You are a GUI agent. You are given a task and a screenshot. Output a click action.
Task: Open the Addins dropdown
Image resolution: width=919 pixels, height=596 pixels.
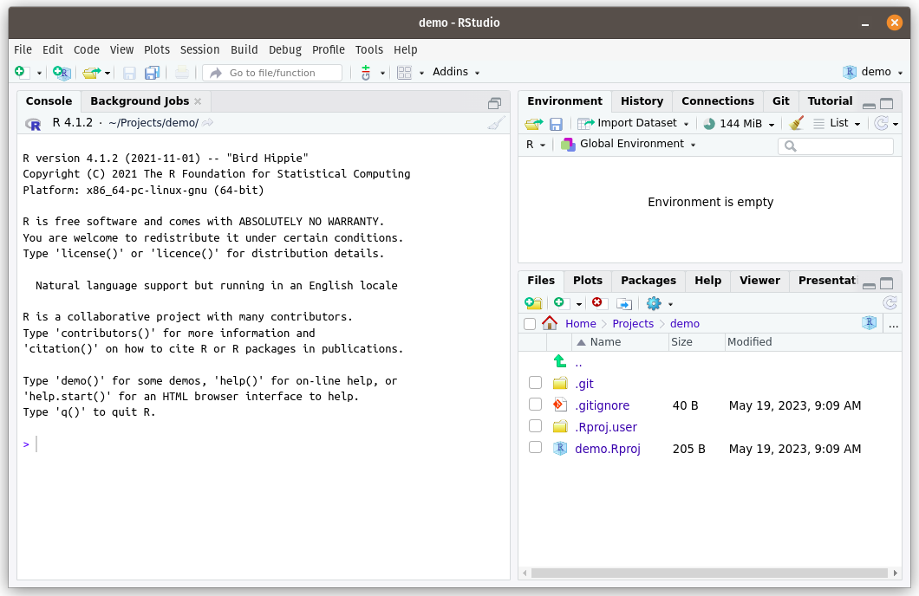456,72
